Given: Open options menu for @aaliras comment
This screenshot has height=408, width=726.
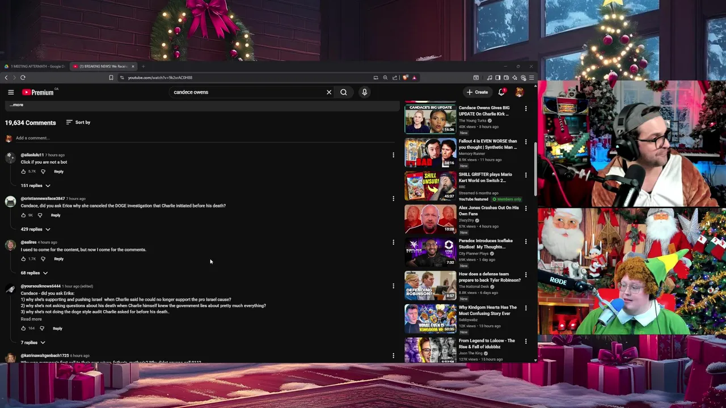Looking at the screenshot, I should [x=393, y=243].
